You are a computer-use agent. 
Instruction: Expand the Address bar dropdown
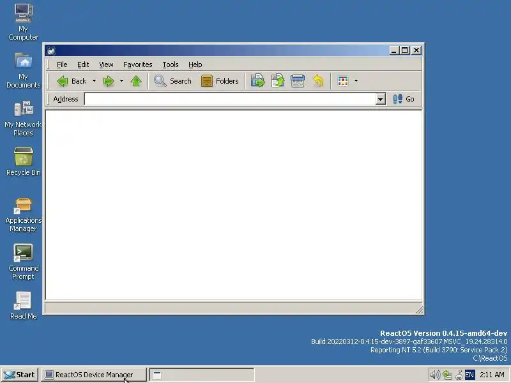click(x=380, y=99)
